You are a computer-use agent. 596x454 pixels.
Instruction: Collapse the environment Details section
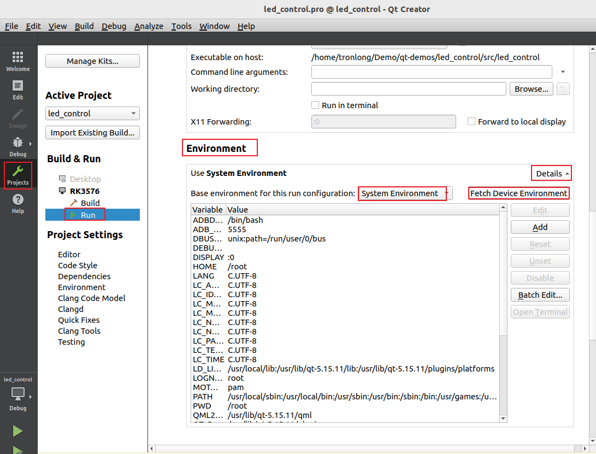pyautogui.click(x=552, y=173)
